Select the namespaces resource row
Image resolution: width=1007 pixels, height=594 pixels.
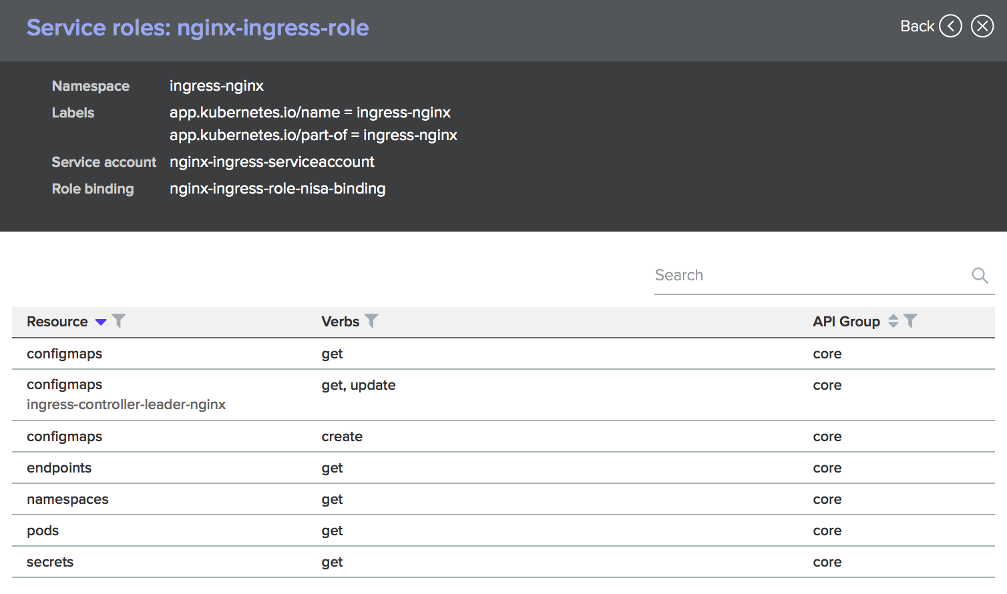[503, 499]
